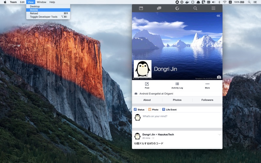The height and width of the screenshot is (163, 261).
Task: Click the triple-chevron collapse icon on the cover photo
Action: coord(218,16)
